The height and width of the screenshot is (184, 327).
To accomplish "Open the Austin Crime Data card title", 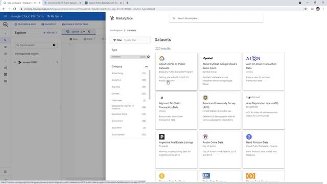I will click(x=213, y=143).
